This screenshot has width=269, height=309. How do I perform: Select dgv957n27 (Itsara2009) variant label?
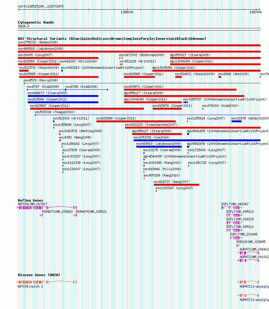[x=190, y=55]
